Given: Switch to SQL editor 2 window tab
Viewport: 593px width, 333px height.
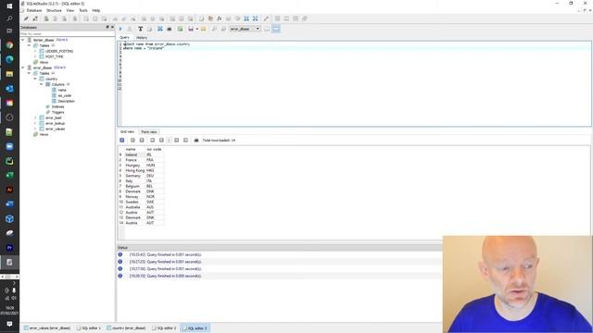Looking at the screenshot, I should tap(165, 328).
